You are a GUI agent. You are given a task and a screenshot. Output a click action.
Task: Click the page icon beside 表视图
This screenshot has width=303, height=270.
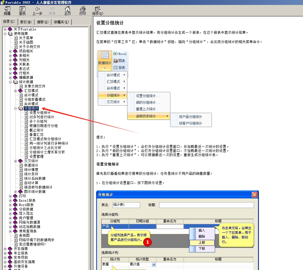[16, 235]
